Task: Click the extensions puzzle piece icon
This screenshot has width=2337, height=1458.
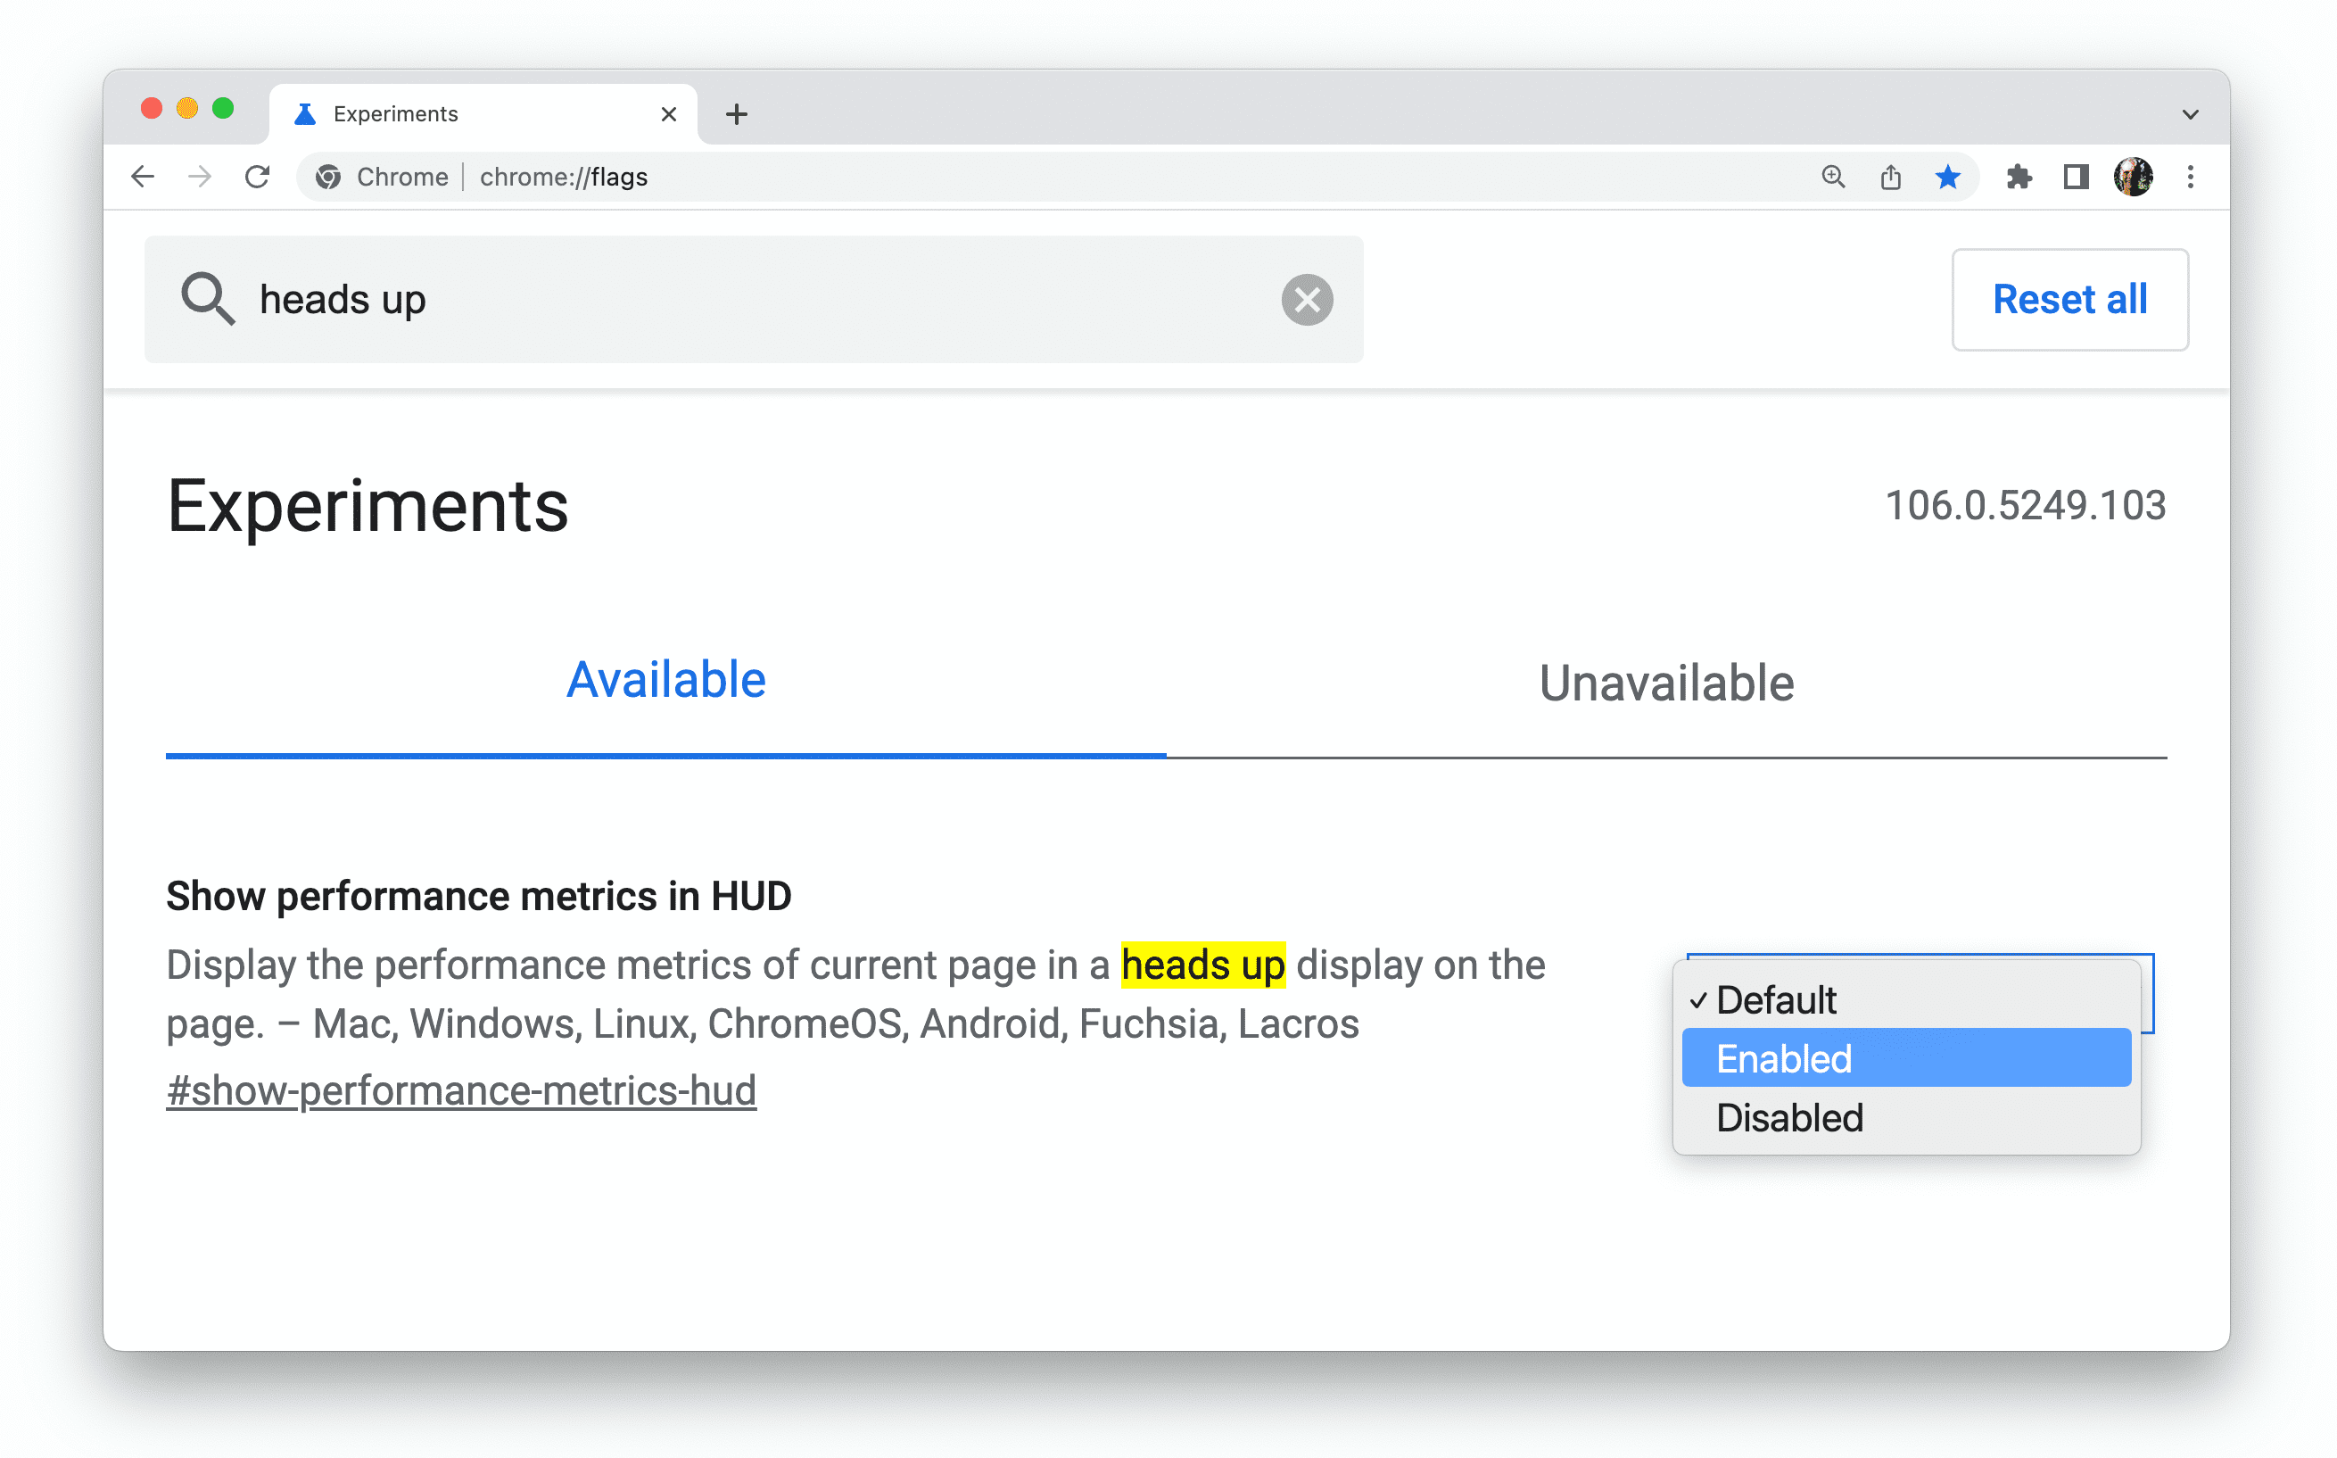Action: pos(2015,177)
